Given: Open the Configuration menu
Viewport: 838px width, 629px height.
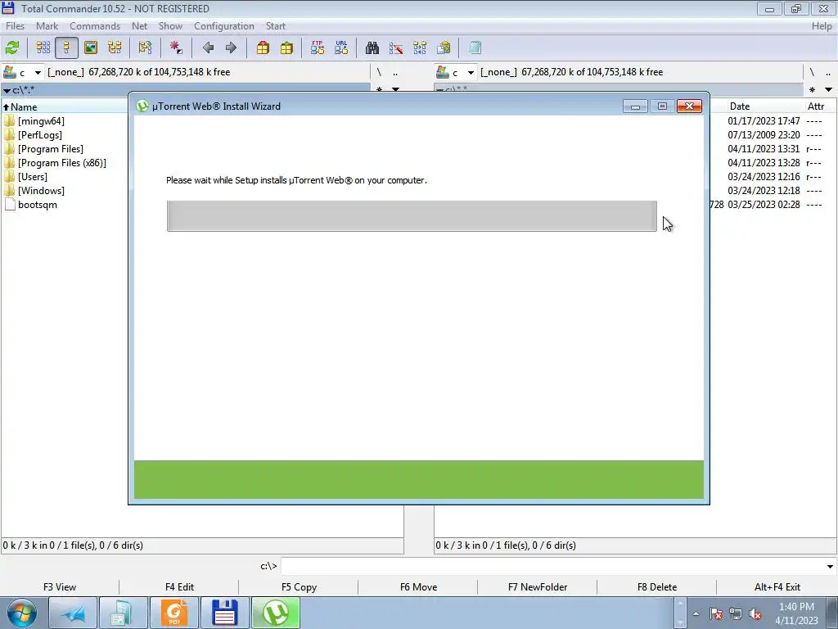Looking at the screenshot, I should (x=224, y=25).
